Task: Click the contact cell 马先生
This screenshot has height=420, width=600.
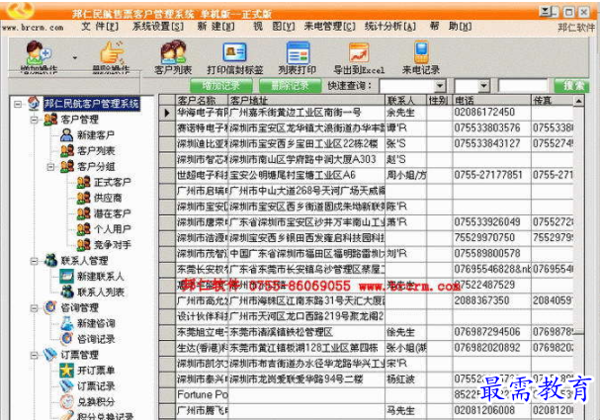Action: click(405, 410)
